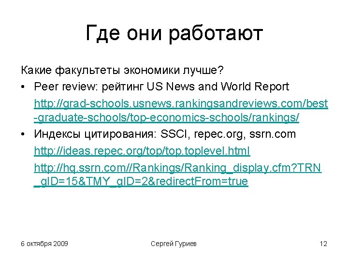Select footer date "6 октября 2009"
Viewport: 348px width, 261px height.
pos(44,244)
